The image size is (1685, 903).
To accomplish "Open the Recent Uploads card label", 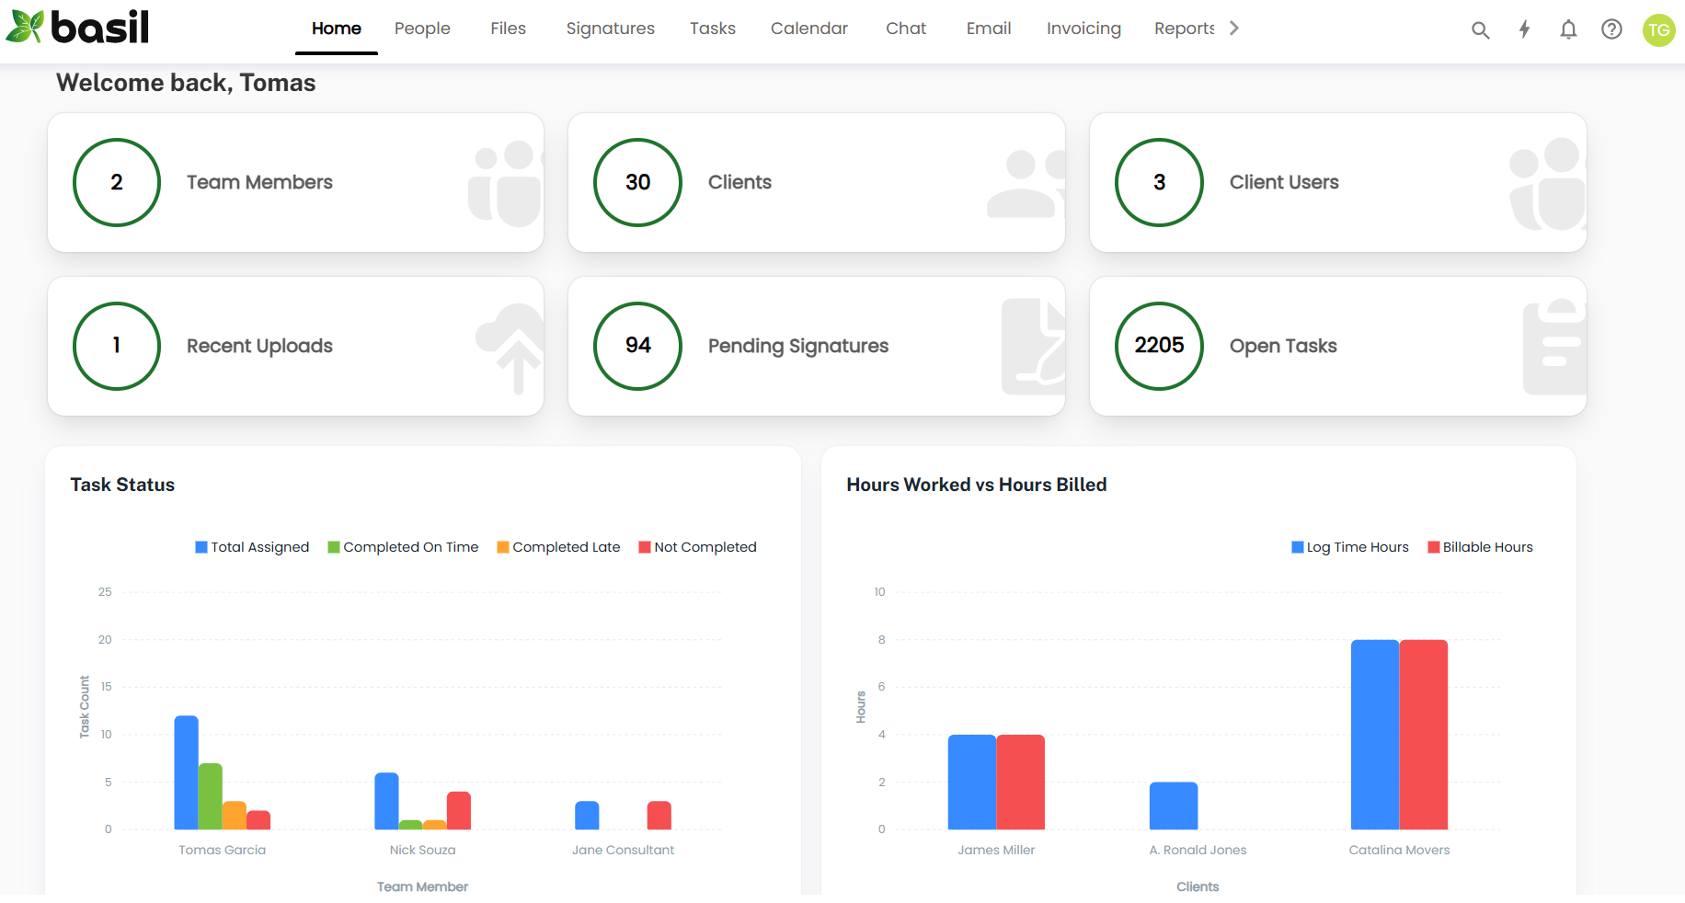I will click(259, 346).
